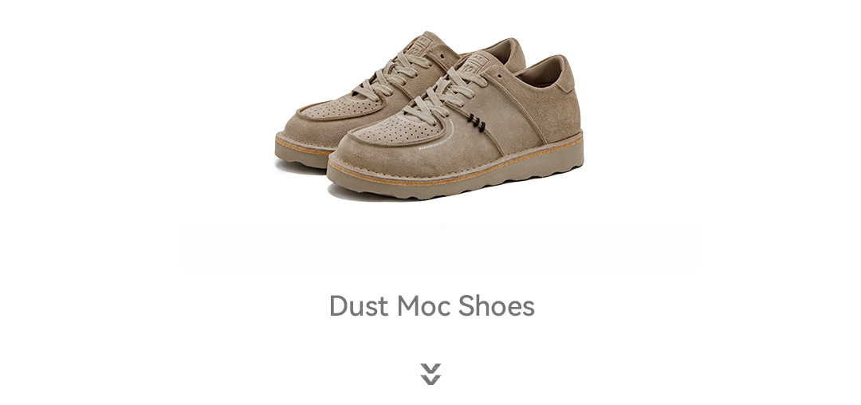Open the Dust Moc Shoes title link

(431, 306)
